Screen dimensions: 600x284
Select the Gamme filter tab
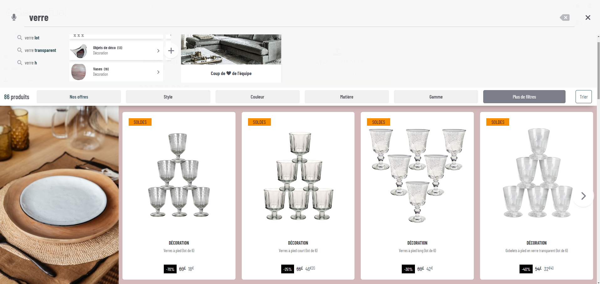436,97
